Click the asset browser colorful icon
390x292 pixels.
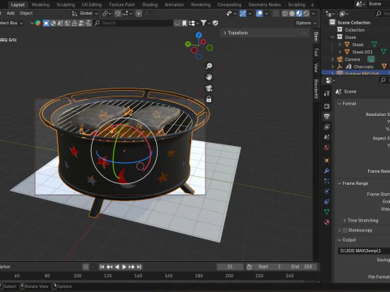click(38, 23)
